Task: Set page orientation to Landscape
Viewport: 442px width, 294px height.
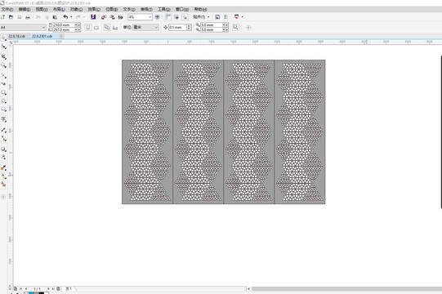Action: click(x=96, y=27)
